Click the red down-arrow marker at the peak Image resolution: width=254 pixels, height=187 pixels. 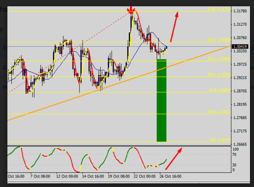tap(131, 10)
